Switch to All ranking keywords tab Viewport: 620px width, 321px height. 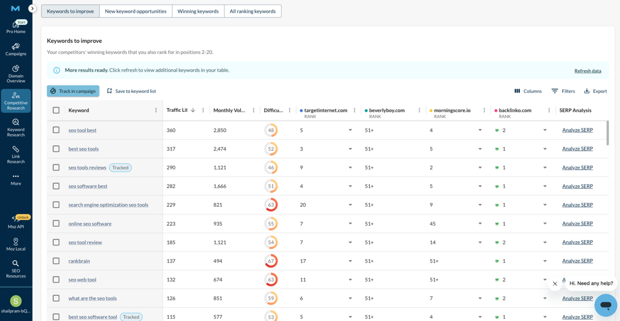pos(253,11)
